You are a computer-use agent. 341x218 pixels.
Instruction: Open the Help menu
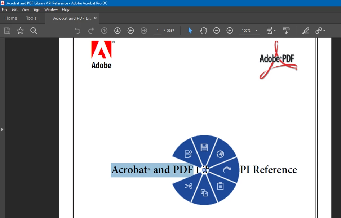click(66, 10)
